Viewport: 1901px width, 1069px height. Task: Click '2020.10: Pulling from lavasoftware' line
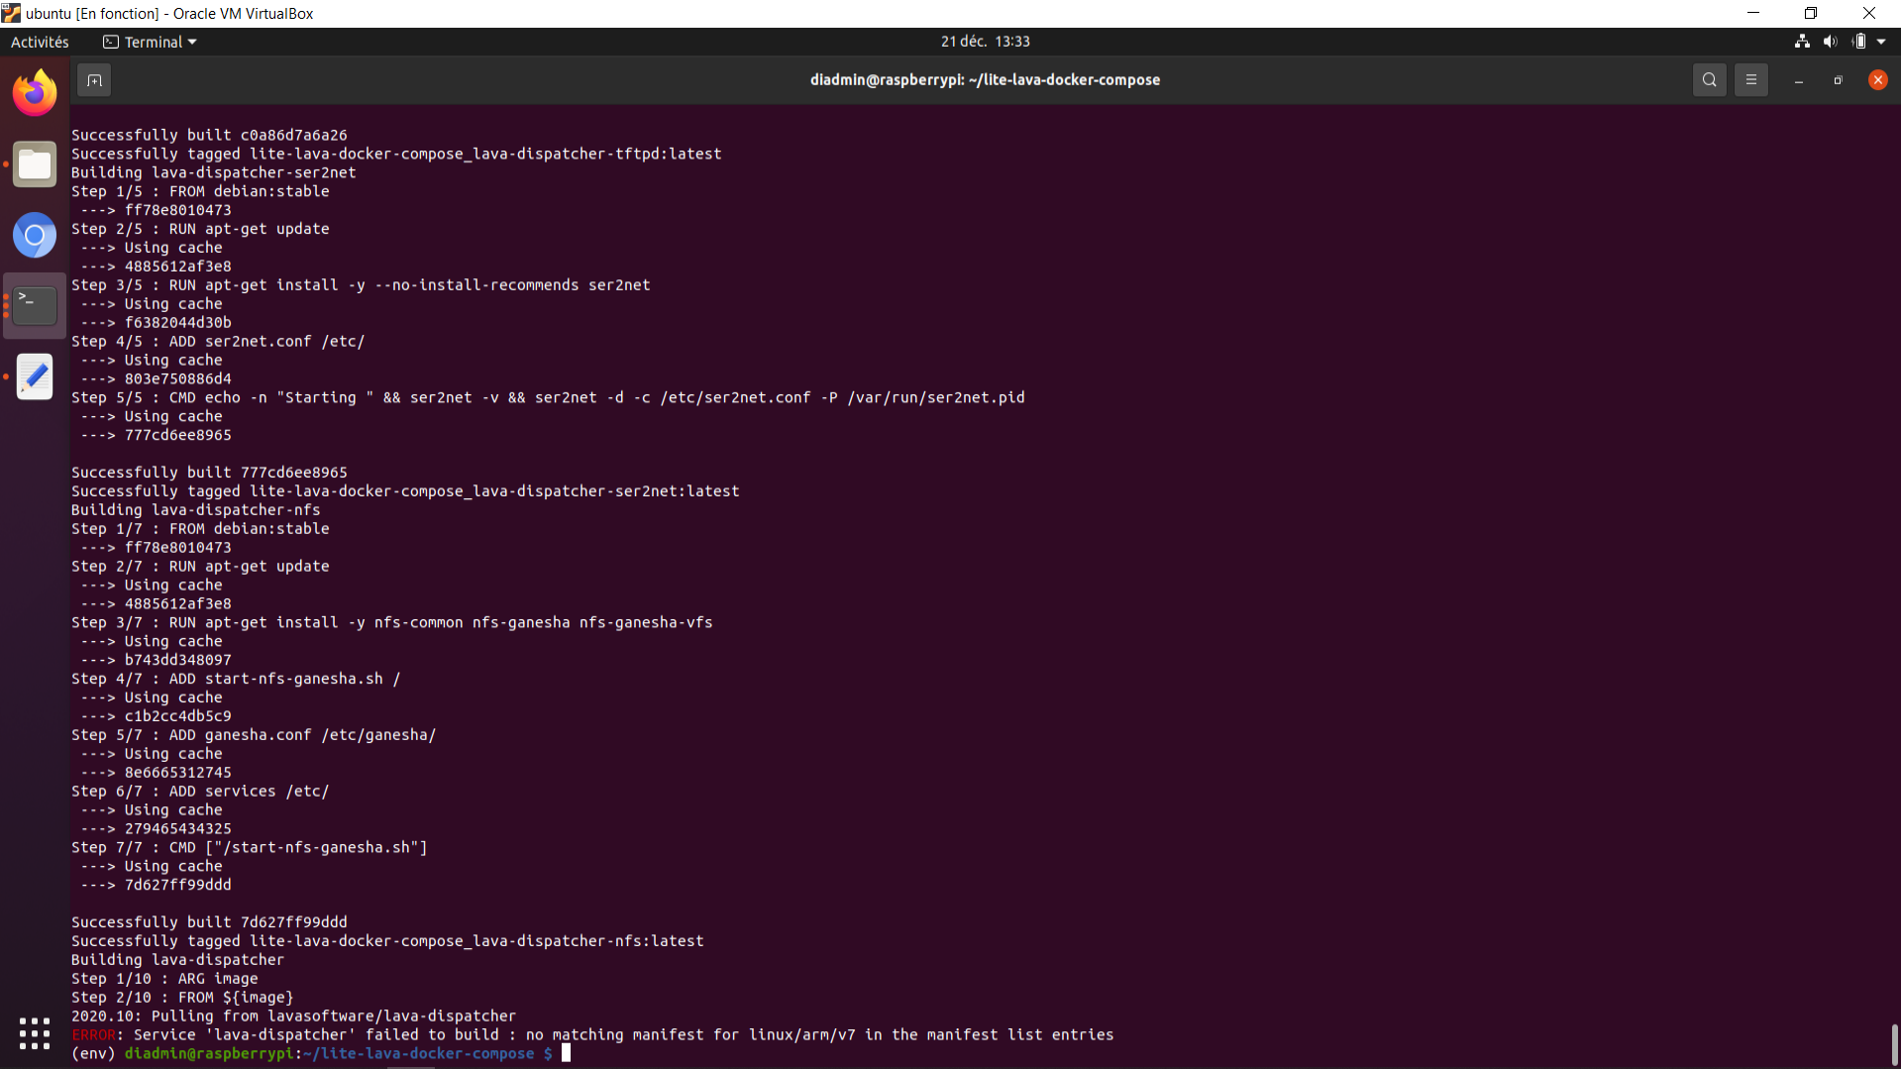point(293,1016)
